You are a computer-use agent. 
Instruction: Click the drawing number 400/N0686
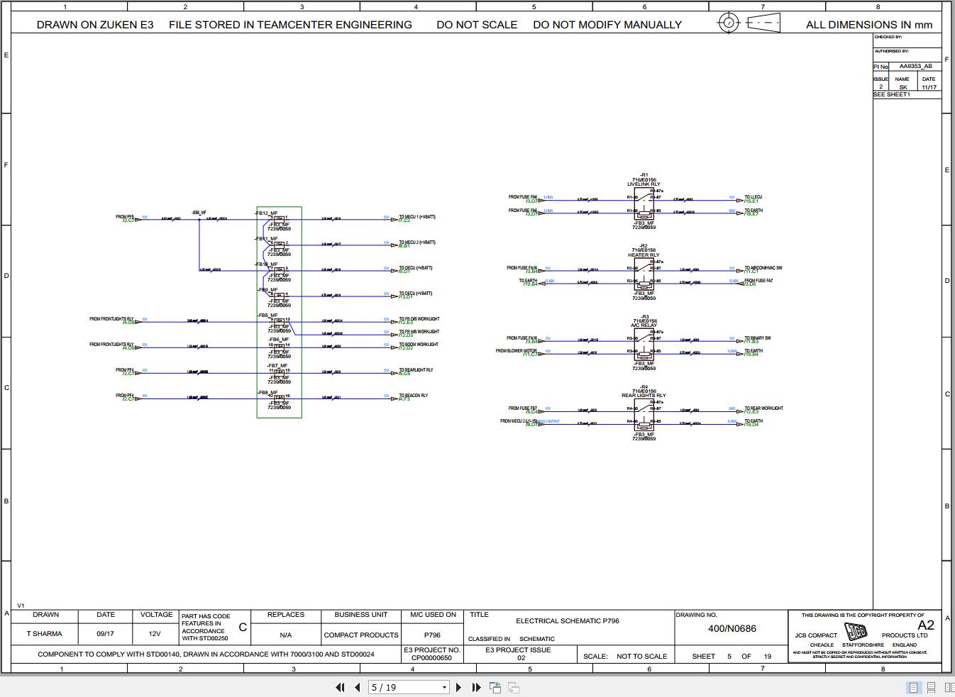(x=731, y=628)
